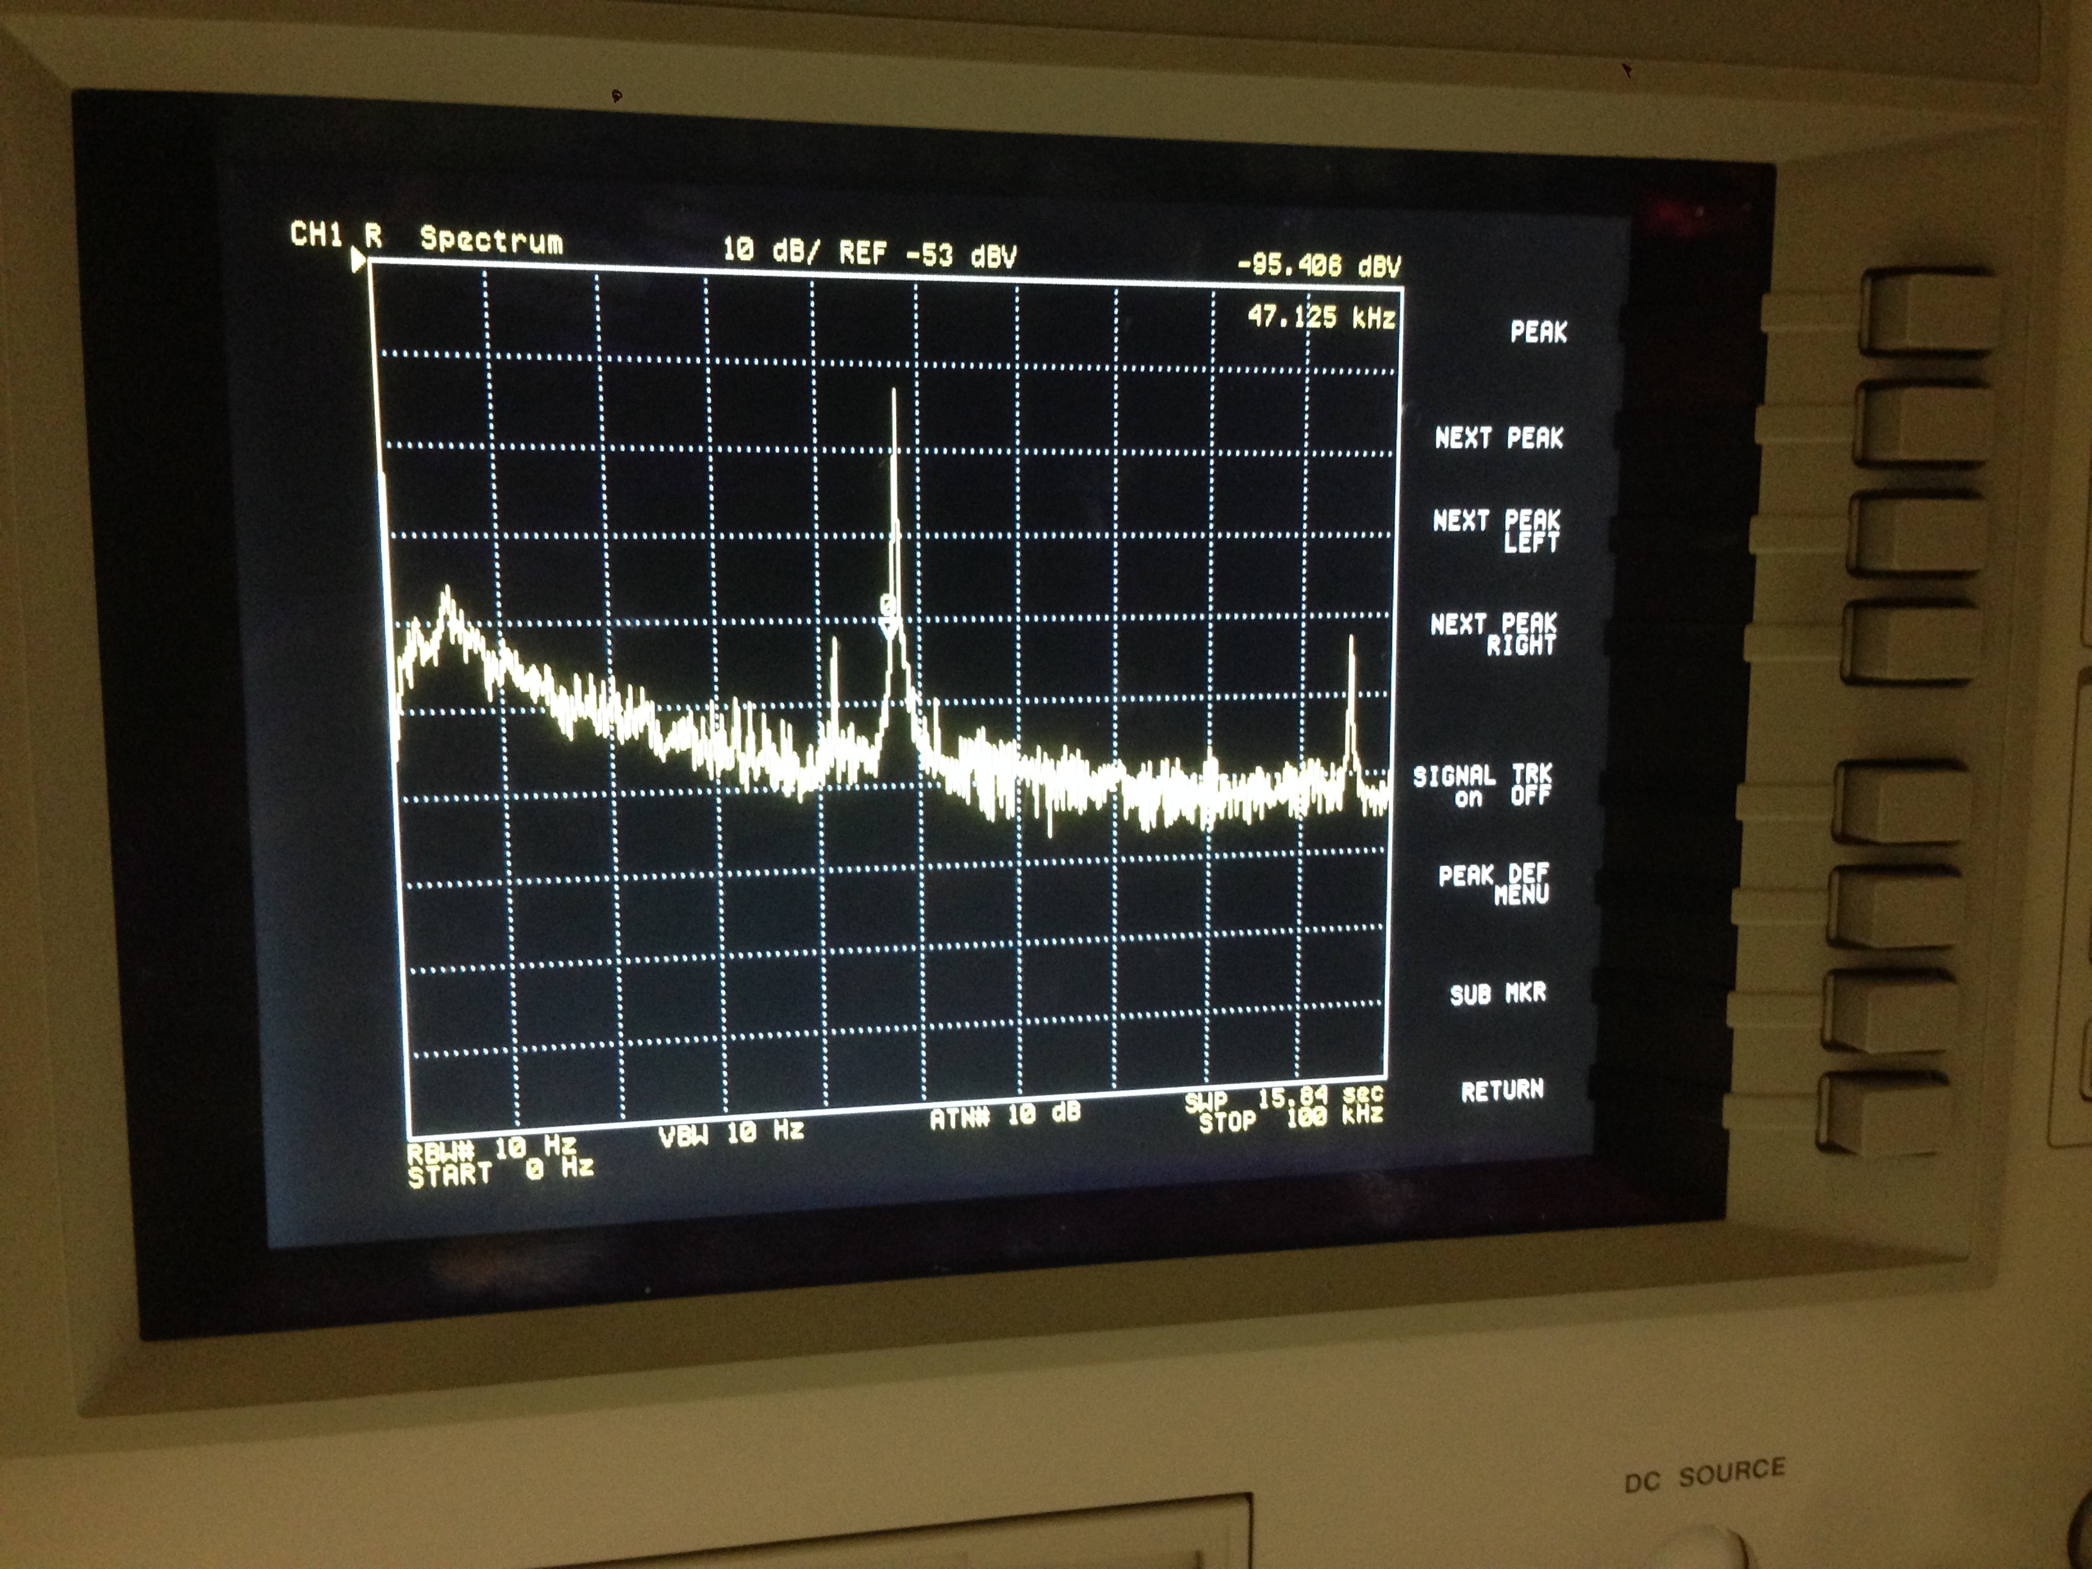
Task: Select the RETURN softkey label
Action: [x=1502, y=1090]
